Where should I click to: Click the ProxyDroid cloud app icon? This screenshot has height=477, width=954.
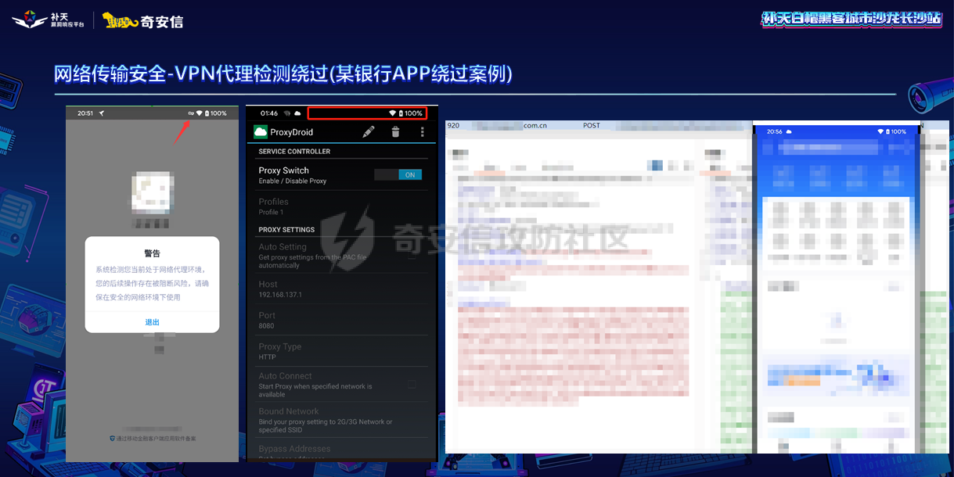click(261, 132)
